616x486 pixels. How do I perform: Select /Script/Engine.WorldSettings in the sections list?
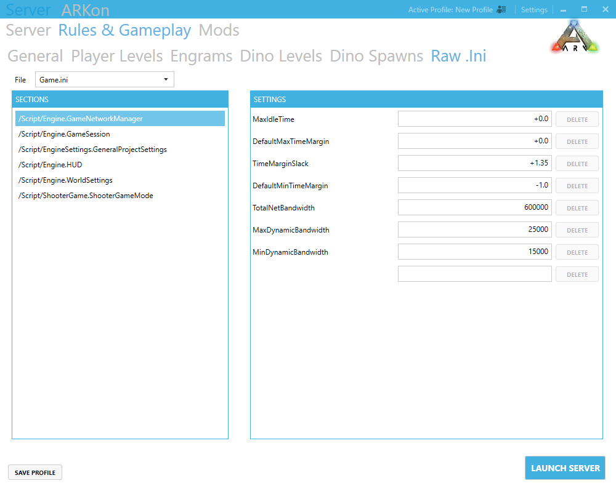65,180
